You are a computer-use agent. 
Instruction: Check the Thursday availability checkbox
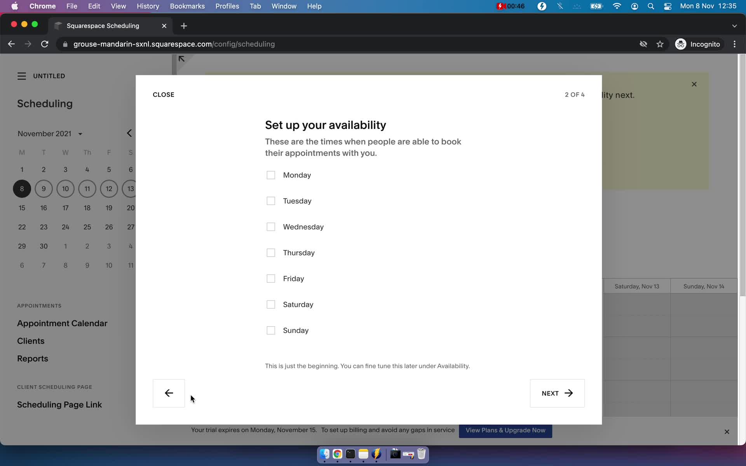(271, 253)
